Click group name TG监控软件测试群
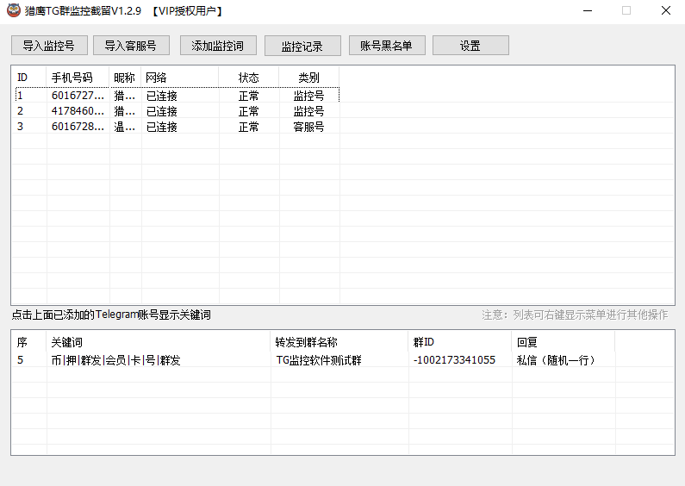 (x=319, y=360)
